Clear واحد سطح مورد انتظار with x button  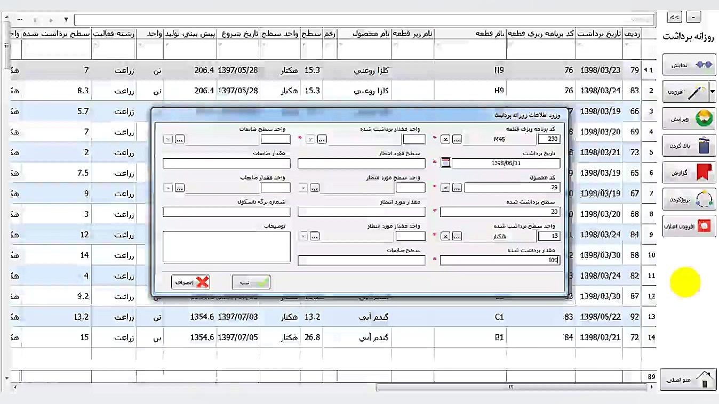[303, 188]
